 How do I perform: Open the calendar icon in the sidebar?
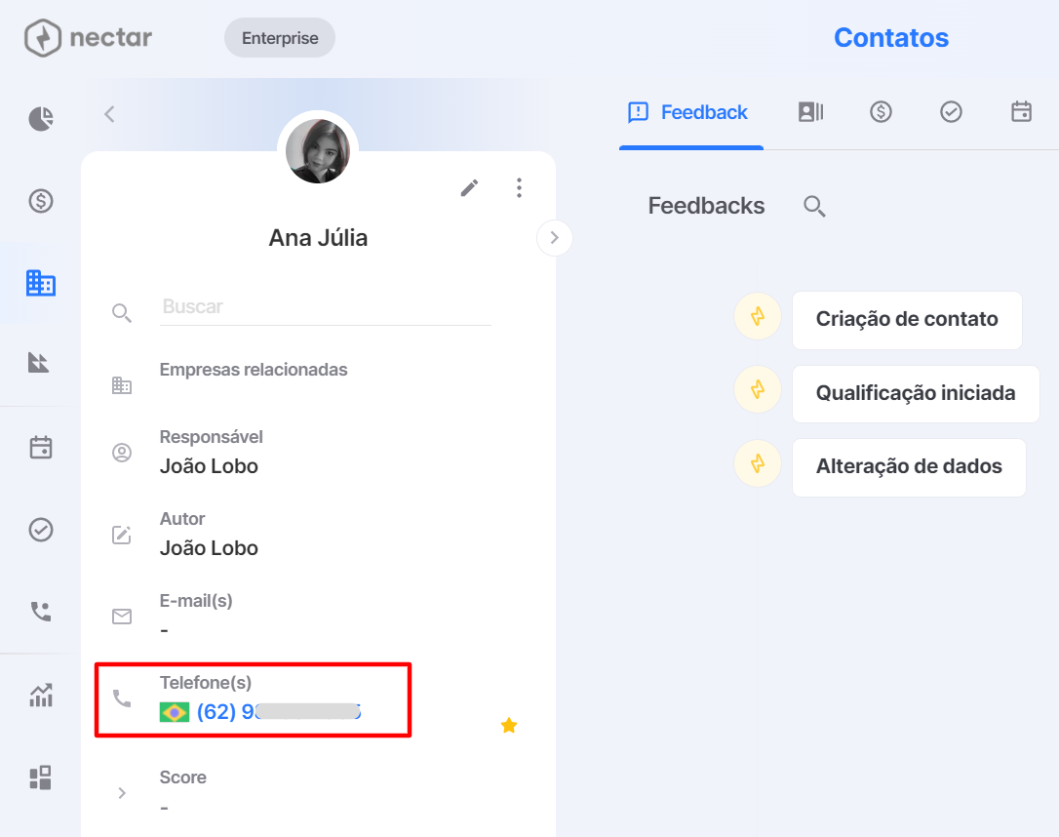[41, 447]
